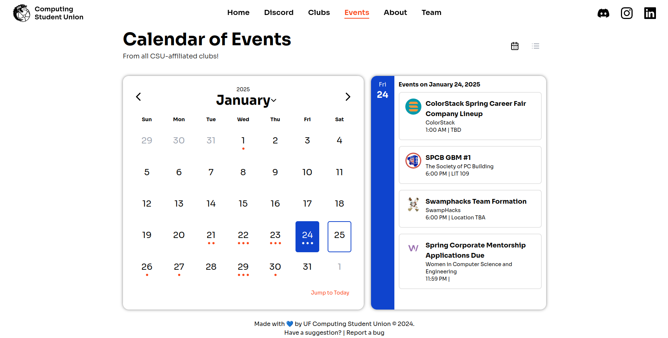Open the SPCB GBM #1 event card
Viewport: 668px width, 338px height.
[x=470, y=165]
